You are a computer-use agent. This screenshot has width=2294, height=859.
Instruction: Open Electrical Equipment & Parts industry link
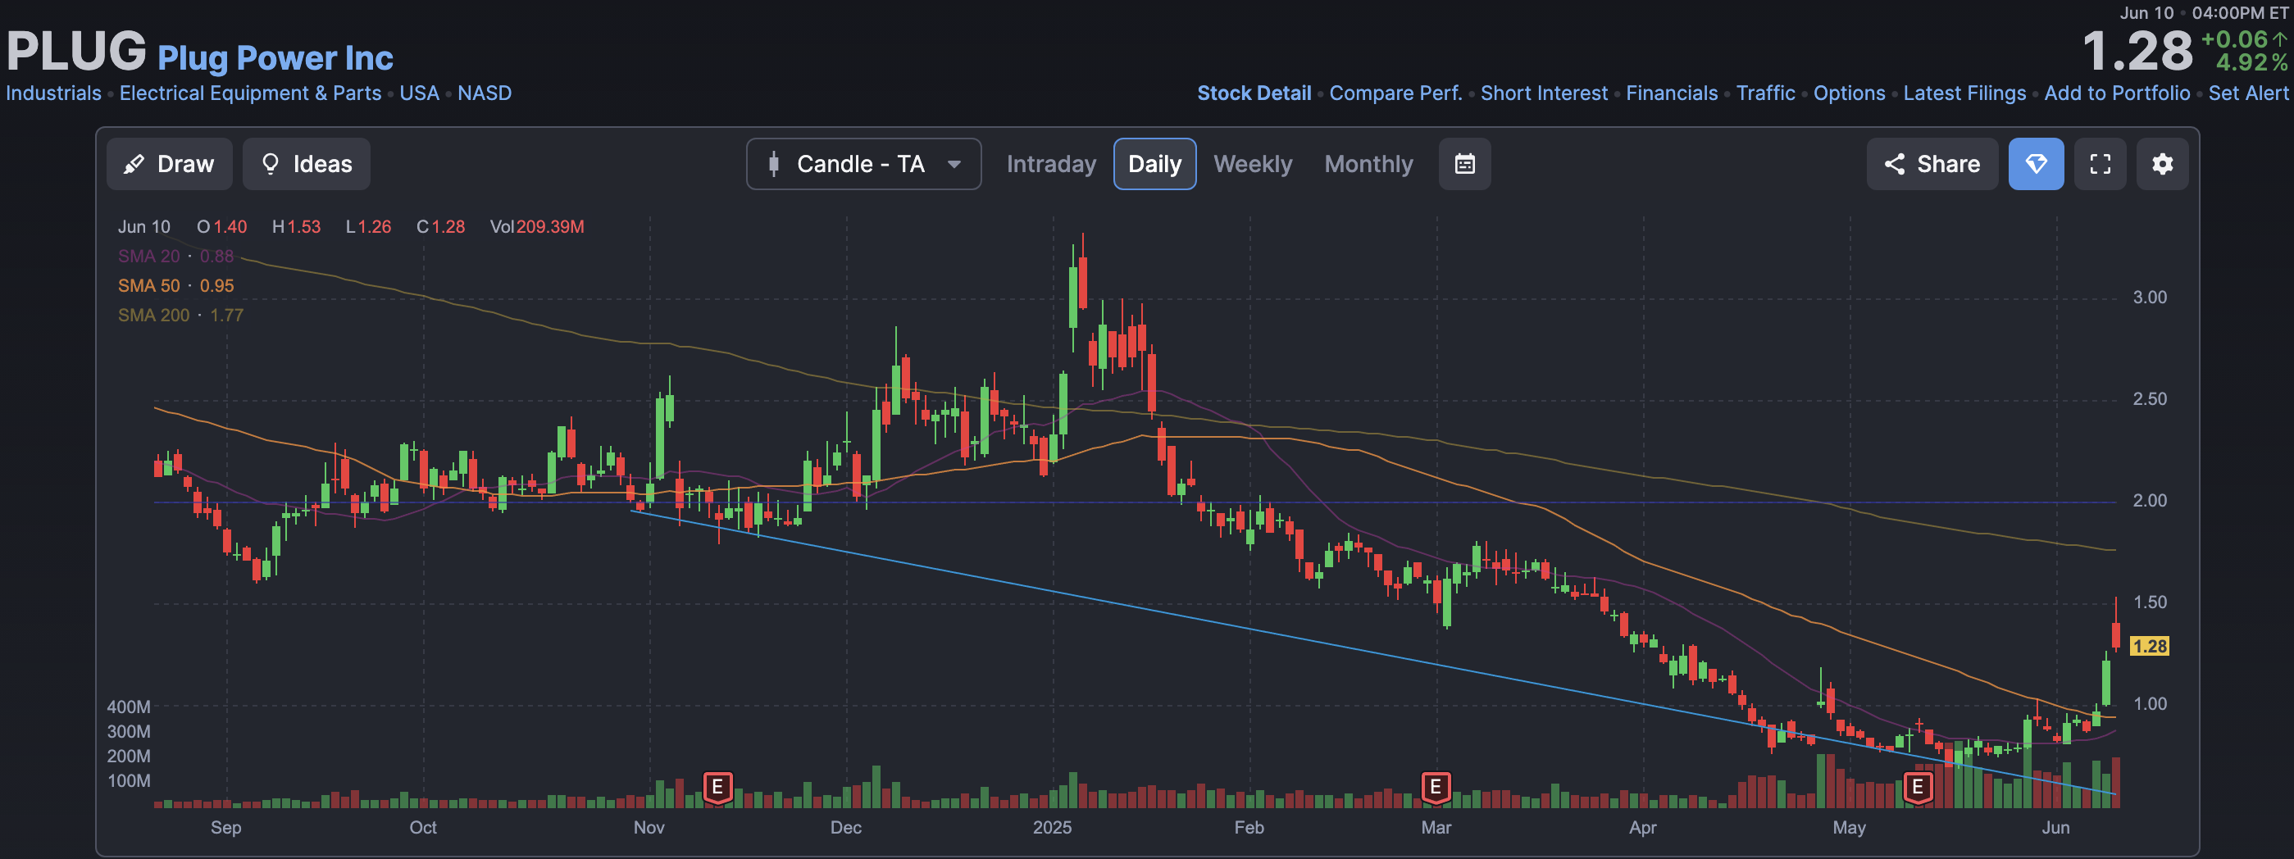pyautogui.click(x=250, y=93)
